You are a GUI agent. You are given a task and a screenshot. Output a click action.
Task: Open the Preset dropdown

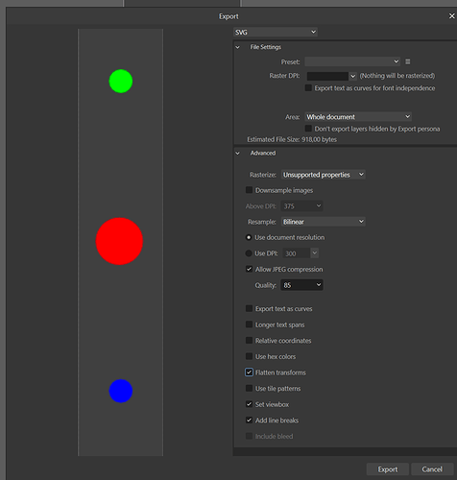click(x=352, y=61)
